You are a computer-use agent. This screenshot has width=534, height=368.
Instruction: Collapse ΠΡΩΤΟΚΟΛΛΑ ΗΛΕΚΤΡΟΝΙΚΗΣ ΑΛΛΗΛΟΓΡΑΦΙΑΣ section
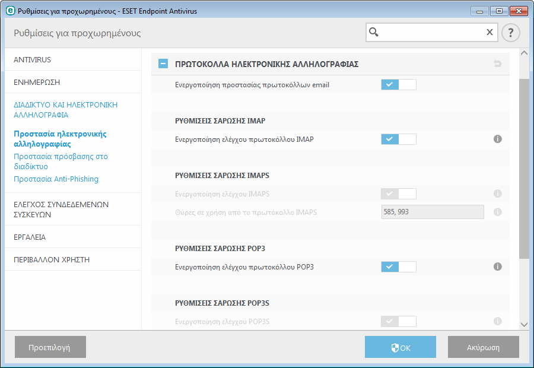pyautogui.click(x=163, y=64)
